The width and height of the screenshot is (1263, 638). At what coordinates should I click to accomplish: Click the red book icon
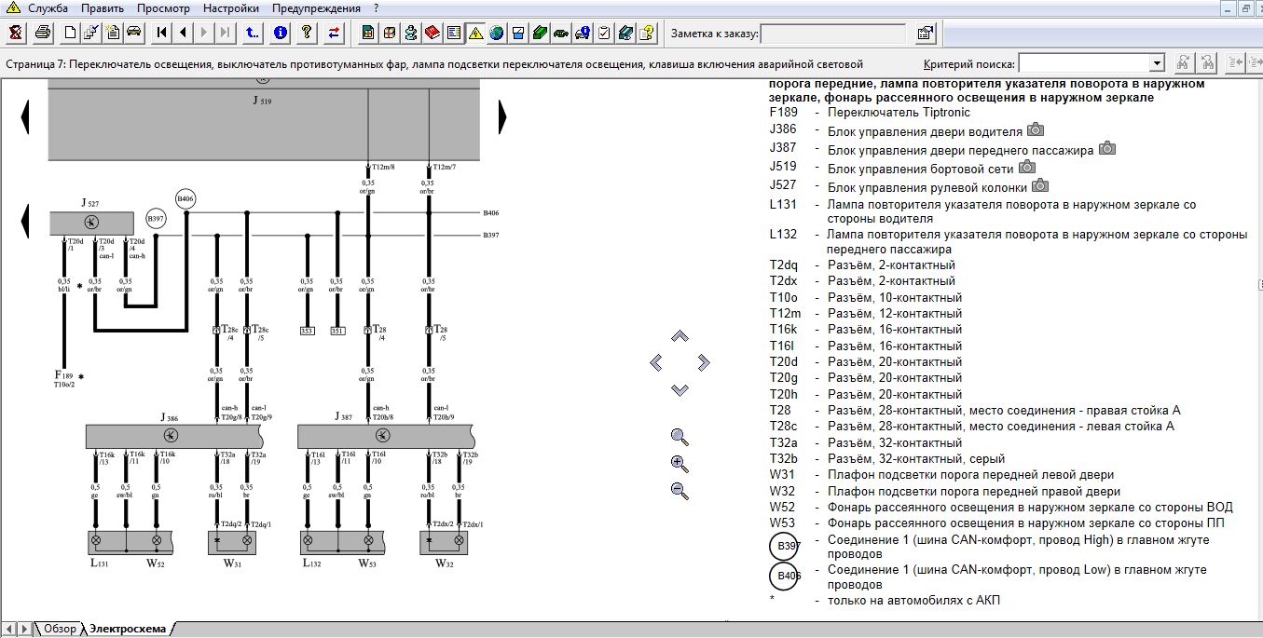coord(432,34)
